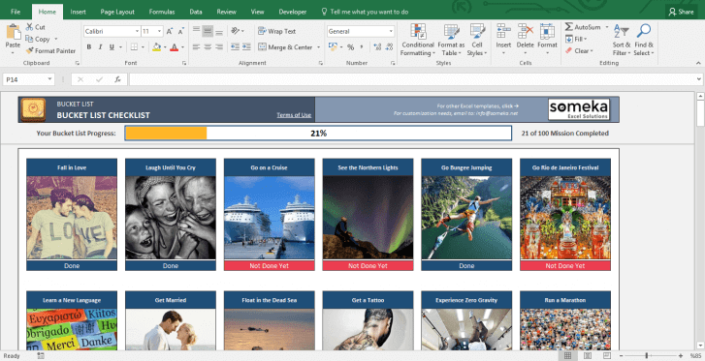The width and height of the screenshot is (705, 361).
Task: Click the Insert Function fx icon
Action: coord(117,79)
